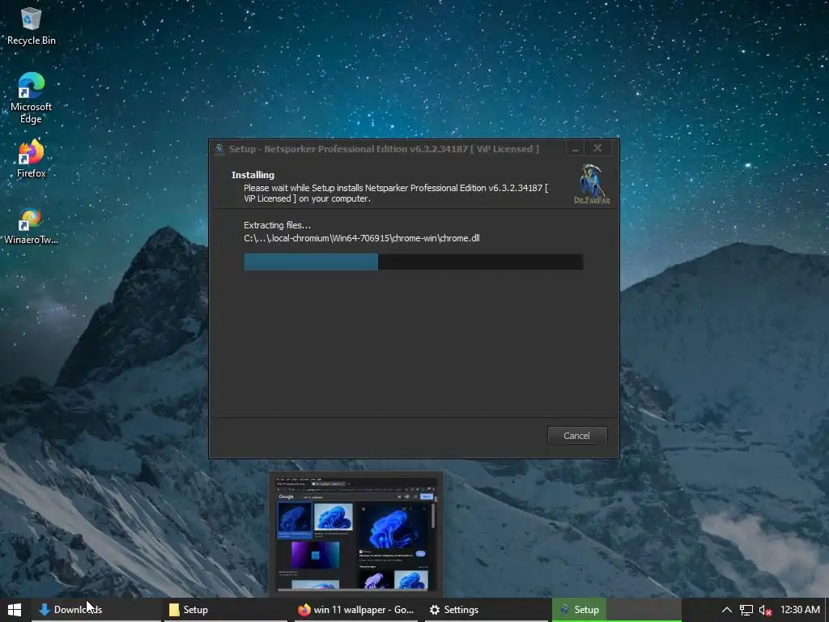829x622 pixels.
Task: Open the Windows Start button
Action: click(15, 610)
